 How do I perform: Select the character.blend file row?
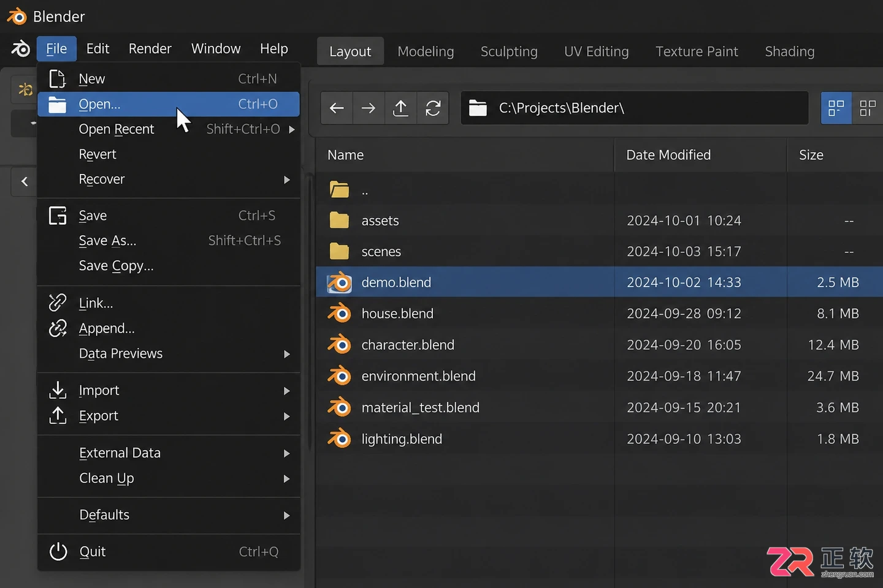[599, 345]
